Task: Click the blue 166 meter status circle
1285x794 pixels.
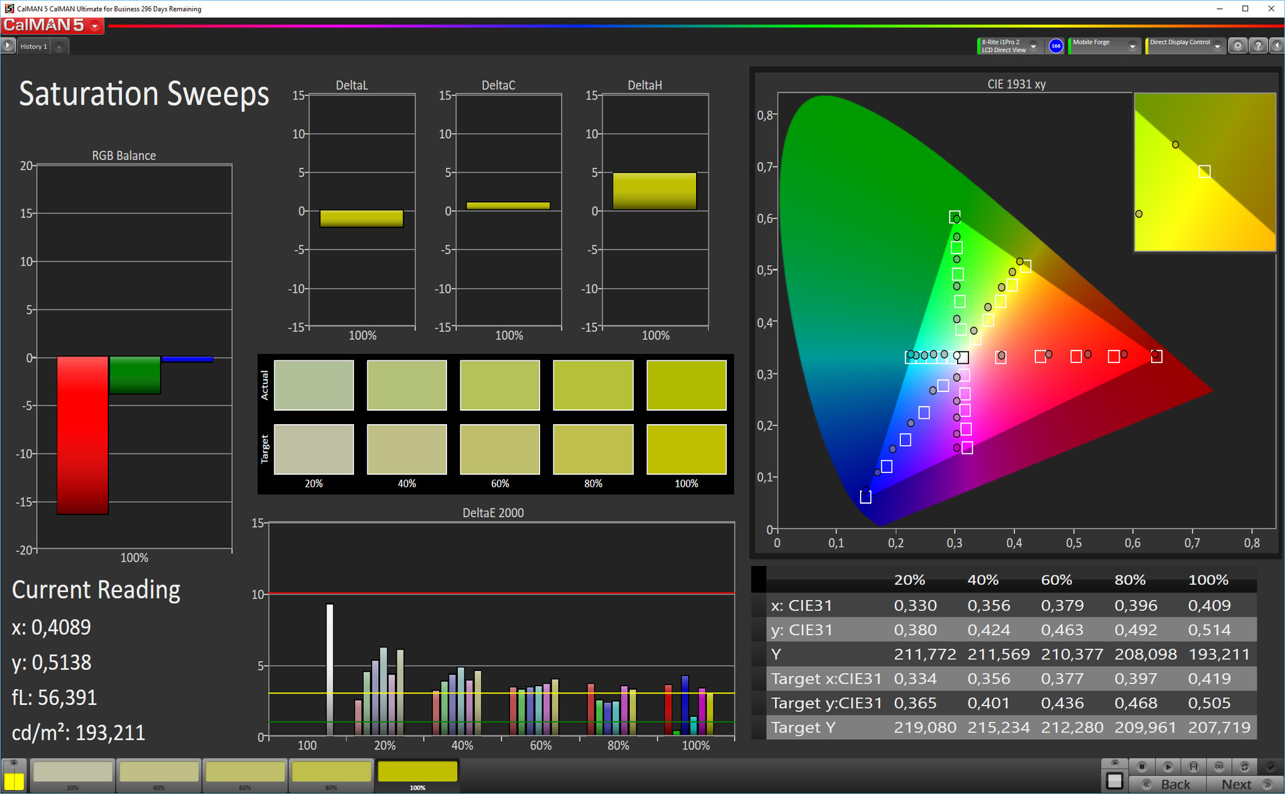Action: 1056,46
